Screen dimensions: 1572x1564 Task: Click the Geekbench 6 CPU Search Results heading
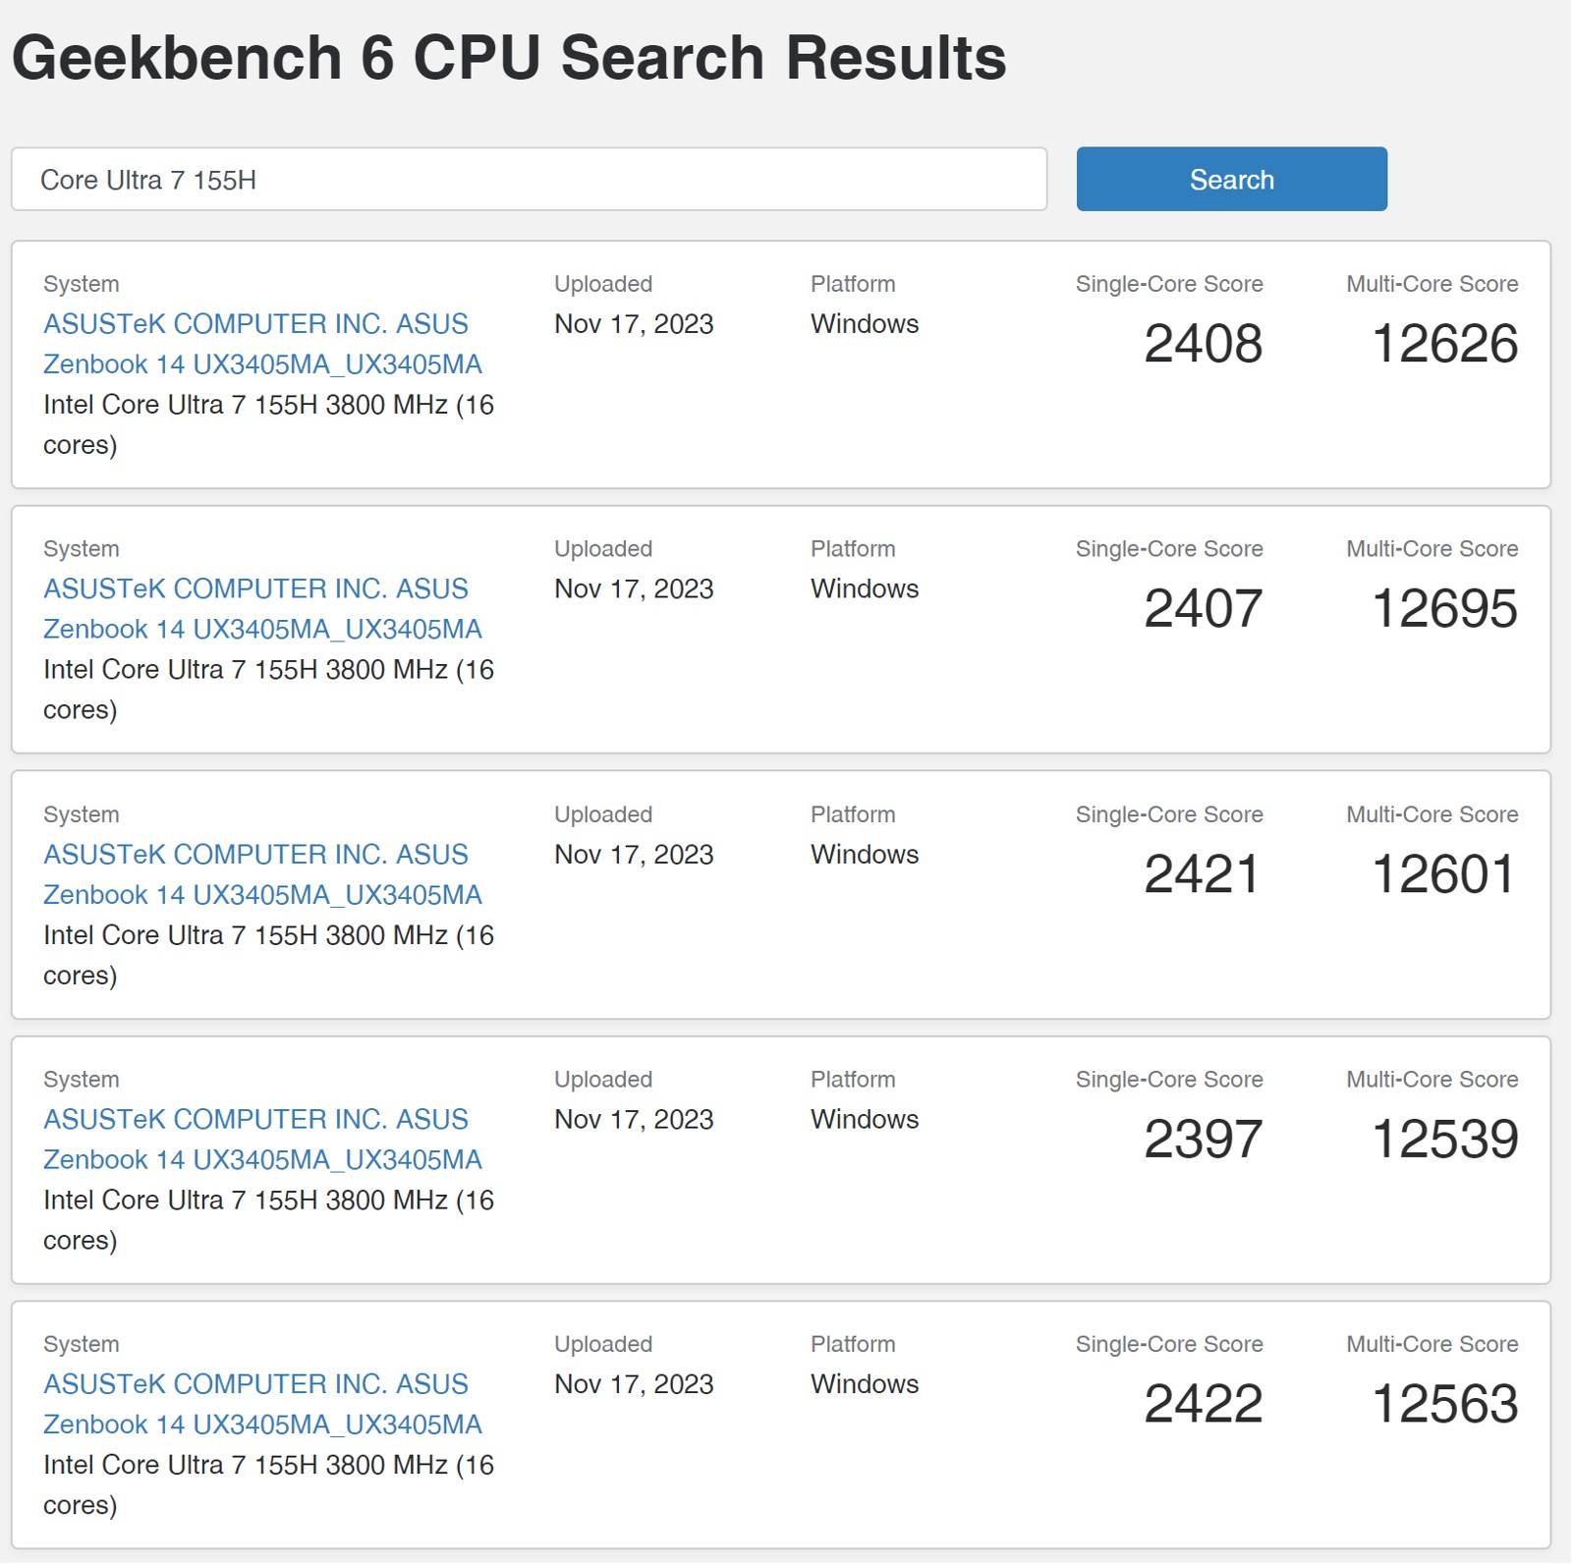pyautogui.click(x=509, y=58)
